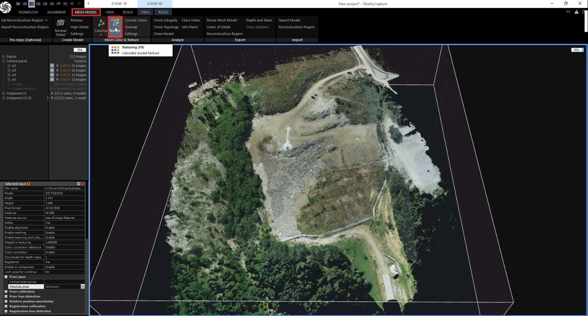Uncheck the p2 control point checkbox
588x316 pixels.
coord(52,66)
